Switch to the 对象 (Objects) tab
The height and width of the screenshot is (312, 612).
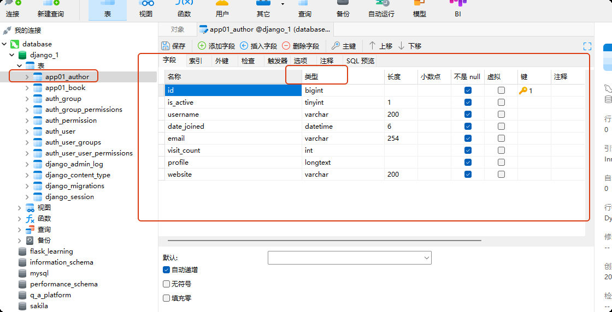(178, 29)
